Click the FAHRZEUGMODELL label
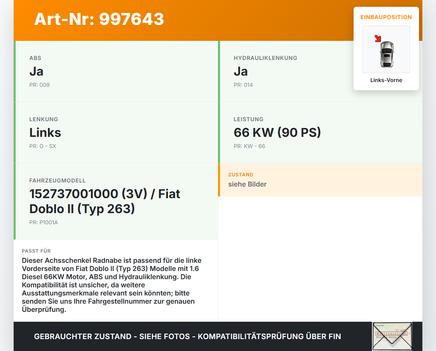Screen dimensions: 436x351 click(x=58, y=180)
